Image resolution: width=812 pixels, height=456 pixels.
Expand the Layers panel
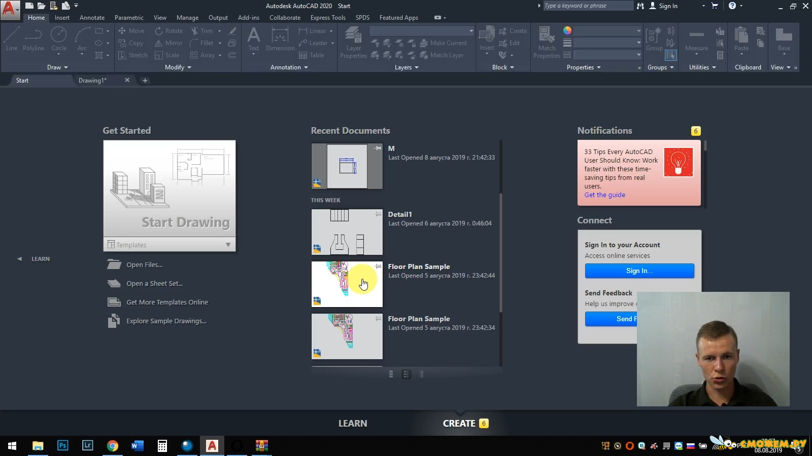(x=407, y=67)
